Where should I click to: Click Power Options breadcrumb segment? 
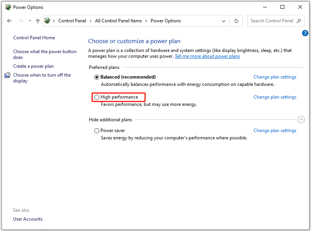[166, 21]
